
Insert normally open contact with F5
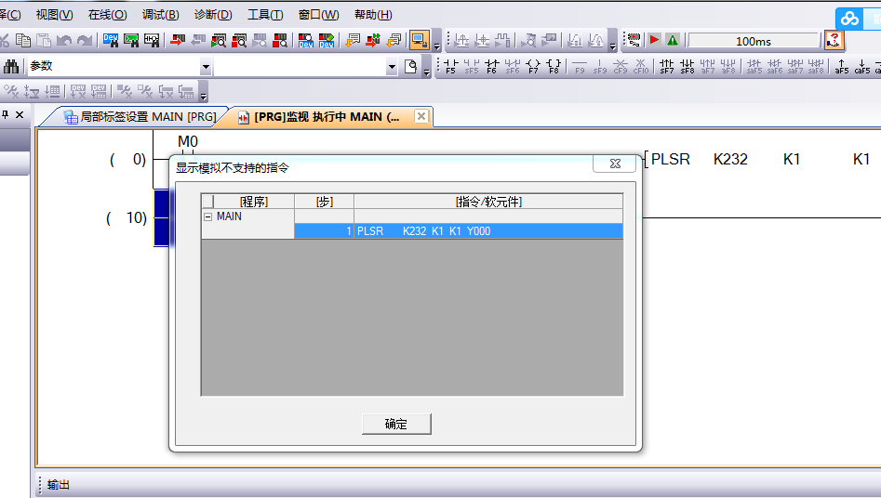(451, 67)
